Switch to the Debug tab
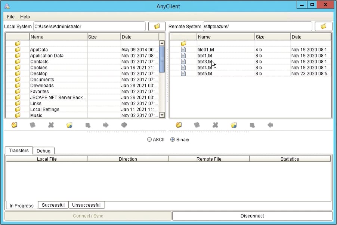Image resolution: width=337 pixels, height=225 pixels. pos(43,151)
